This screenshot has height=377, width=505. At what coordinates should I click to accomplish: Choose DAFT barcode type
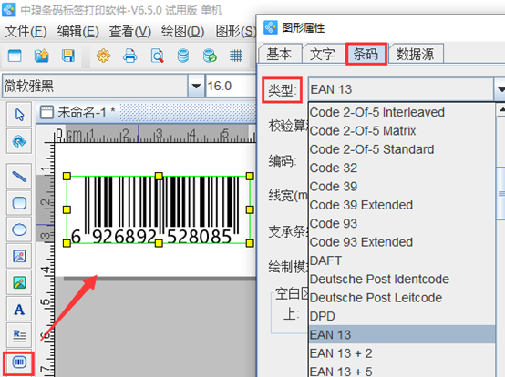402,260
